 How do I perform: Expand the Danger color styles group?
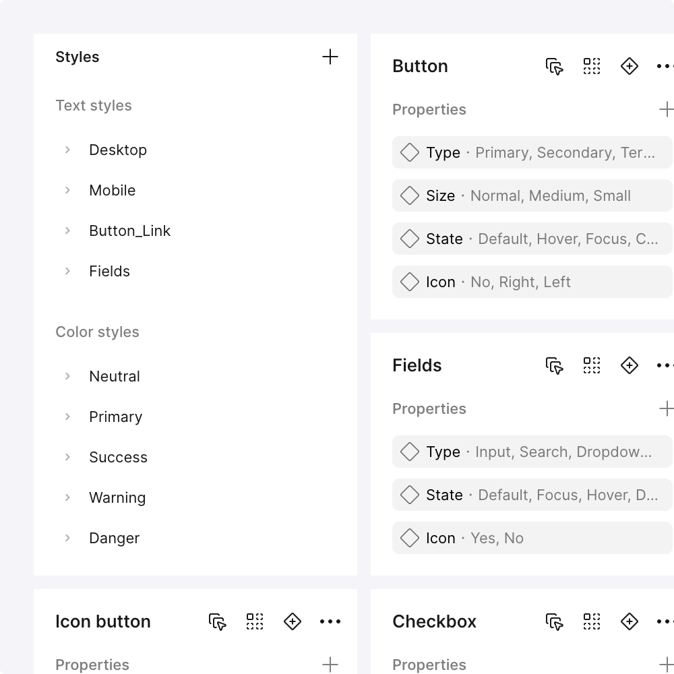point(67,538)
